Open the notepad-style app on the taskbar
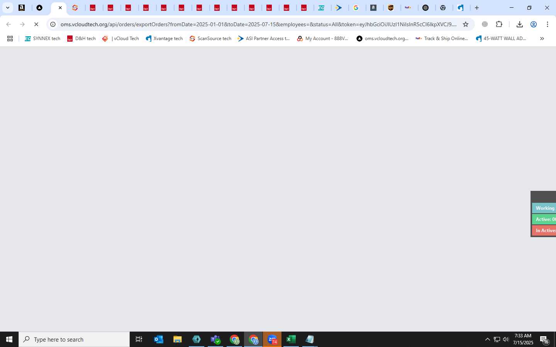Image resolution: width=556 pixels, height=347 pixels. click(x=310, y=339)
